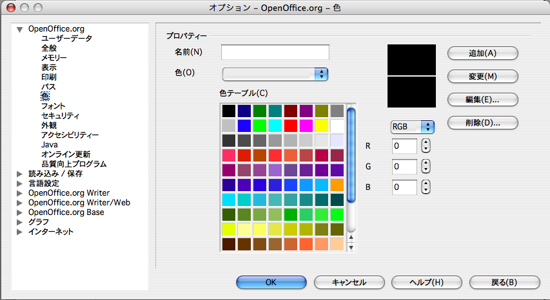This screenshot has width=550, height=300.
Task: Expand the 読み込み / 保存 node
Action: tap(19, 174)
